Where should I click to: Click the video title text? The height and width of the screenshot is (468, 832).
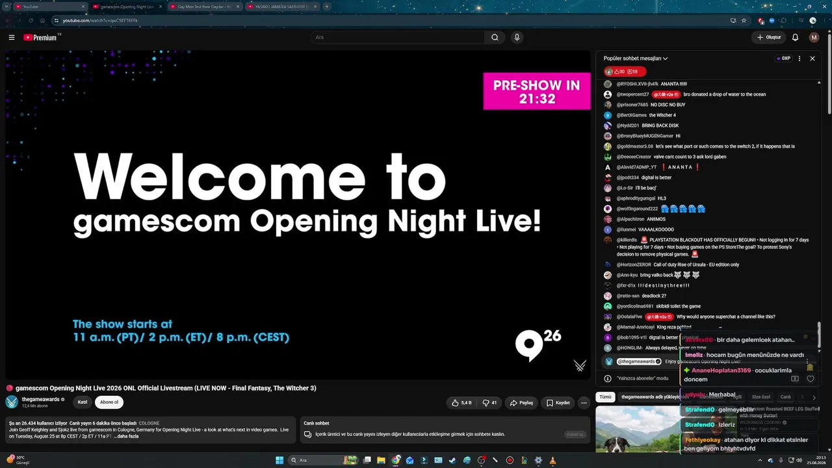pyautogui.click(x=166, y=388)
